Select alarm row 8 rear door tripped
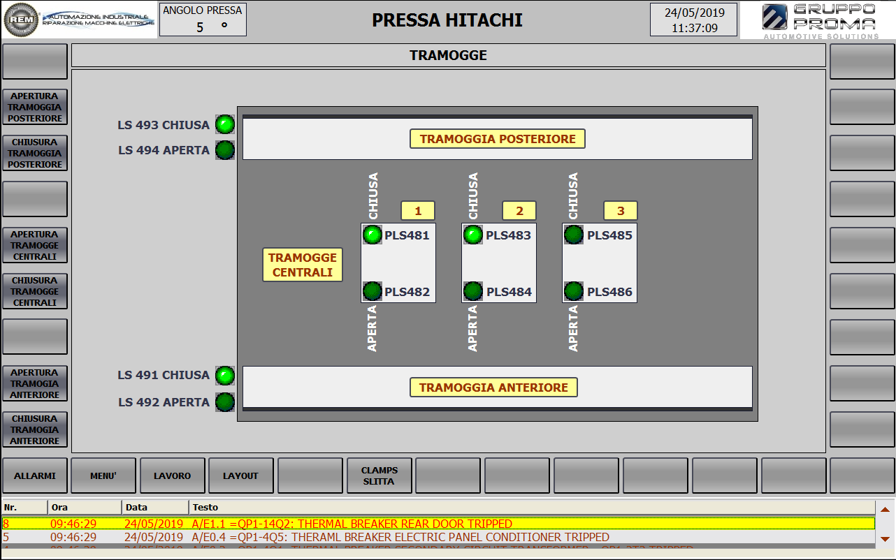The image size is (896, 560). [x=438, y=524]
